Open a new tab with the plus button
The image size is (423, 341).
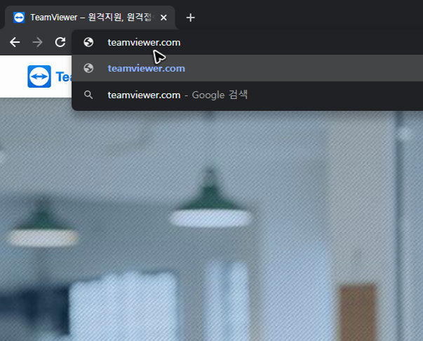(x=191, y=18)
